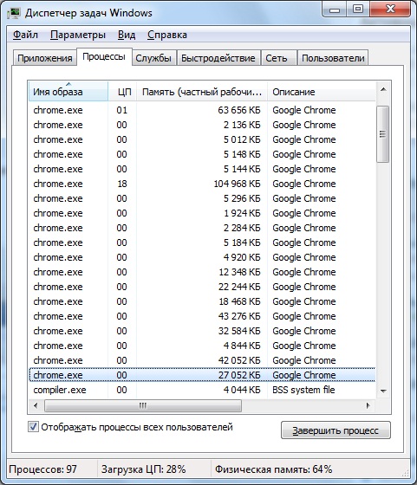This screenshot has width=417, height=485.
Task: Select chrome.exe process using 5 012 КБ
Action: tap(202, 139)
